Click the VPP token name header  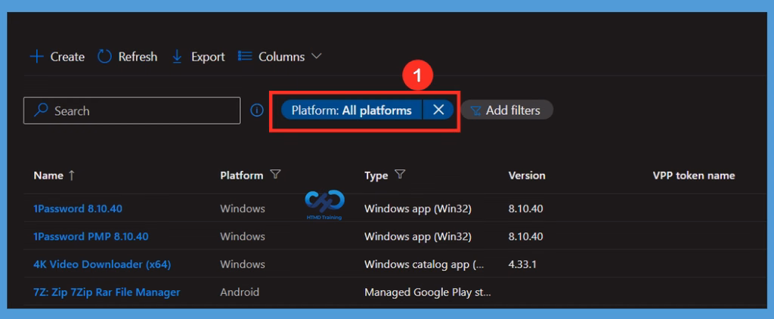coord(694,175)
